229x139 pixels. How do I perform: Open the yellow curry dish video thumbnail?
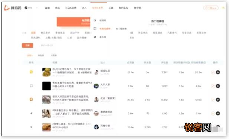tap(46, 72)
